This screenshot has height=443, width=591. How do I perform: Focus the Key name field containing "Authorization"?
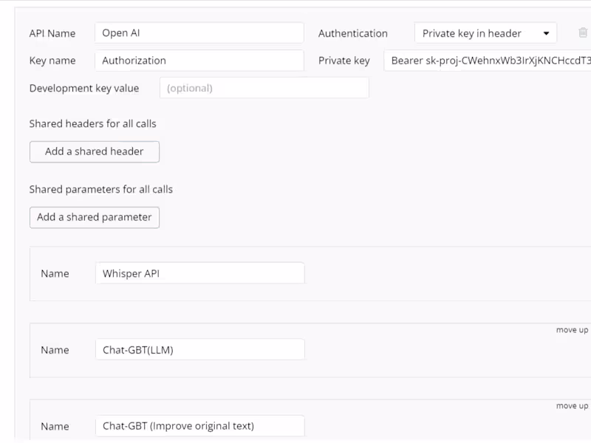tap(198, 60)
